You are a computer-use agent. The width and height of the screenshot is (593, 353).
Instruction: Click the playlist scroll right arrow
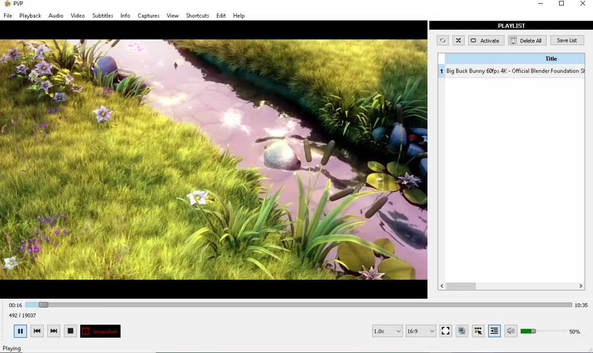pyautogui.click(x=581, y=286)
